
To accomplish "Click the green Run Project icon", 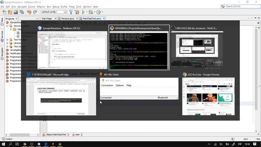I will click(83, 12).
